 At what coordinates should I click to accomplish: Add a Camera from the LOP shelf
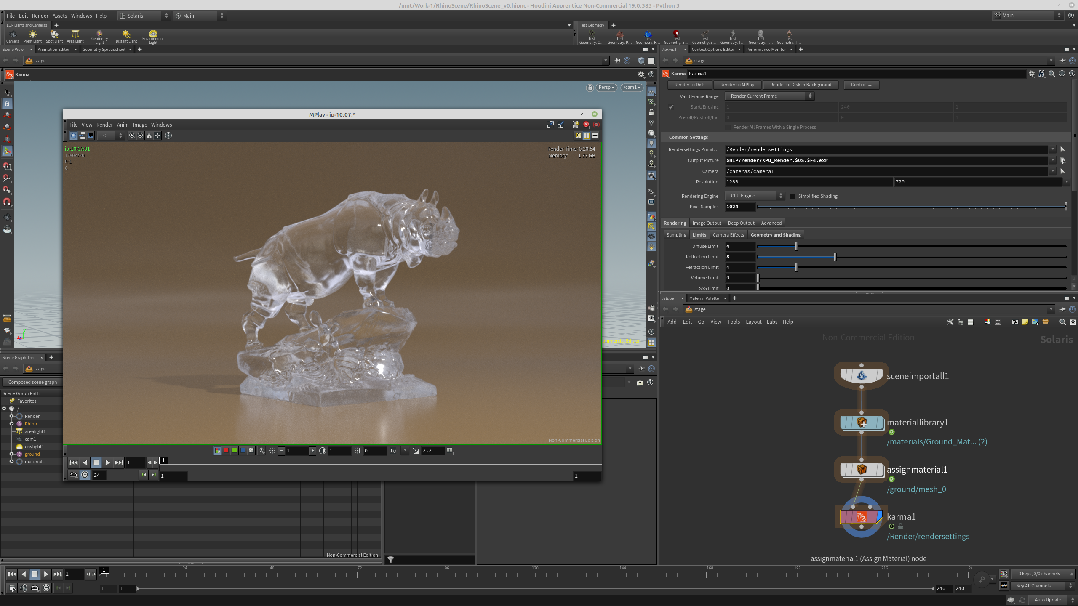click(13, 36)
